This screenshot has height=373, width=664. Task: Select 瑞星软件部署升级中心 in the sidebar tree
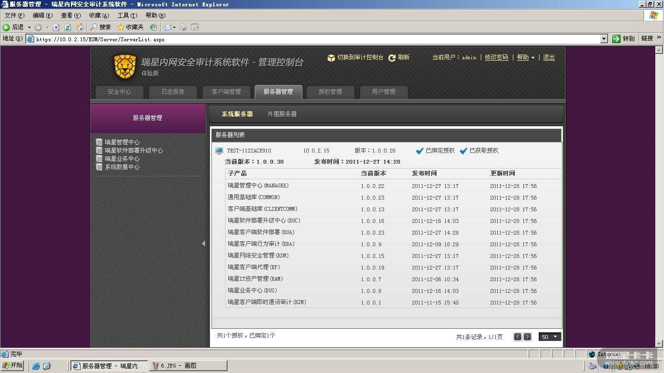point(133,151)
